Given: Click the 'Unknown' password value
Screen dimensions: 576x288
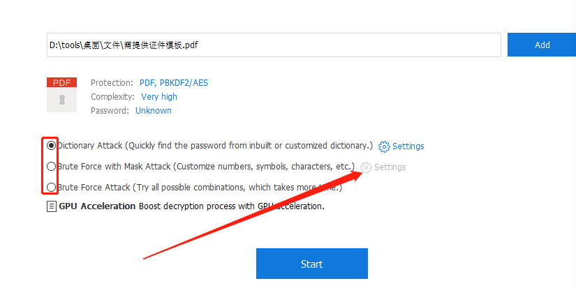Looking at the screenshot, I should tap(154, 111).
